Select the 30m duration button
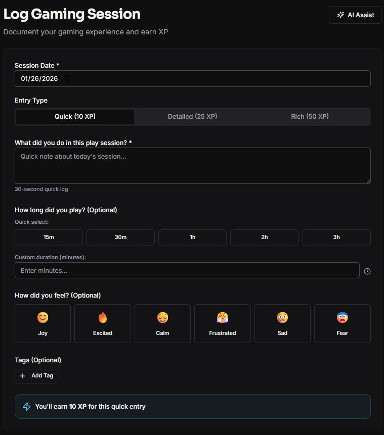 120,237
